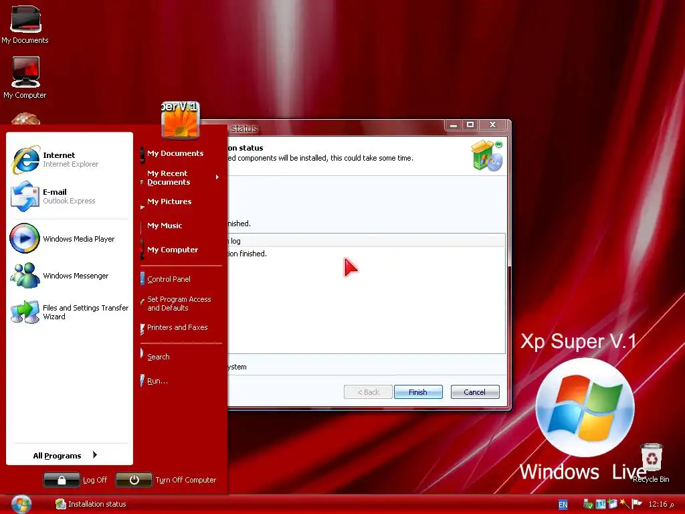Maximize the Installation status window

[470, 125]
